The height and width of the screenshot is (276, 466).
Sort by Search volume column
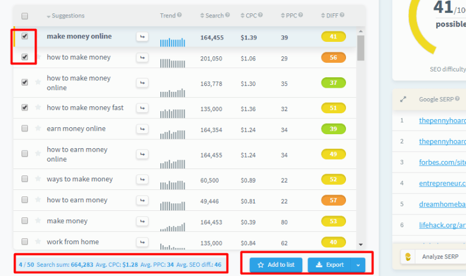[x=212, y=16]
